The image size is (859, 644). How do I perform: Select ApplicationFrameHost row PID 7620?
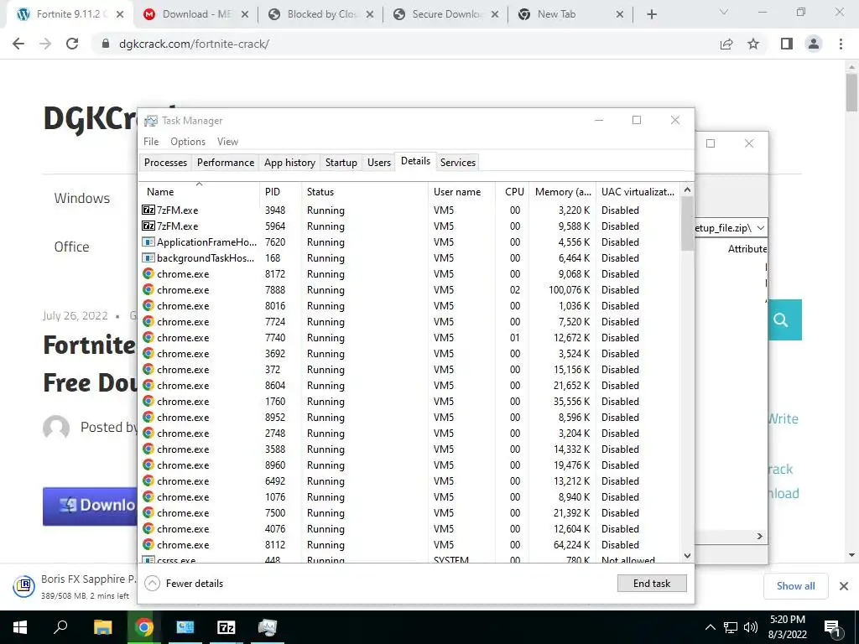(x=409, y=242)
